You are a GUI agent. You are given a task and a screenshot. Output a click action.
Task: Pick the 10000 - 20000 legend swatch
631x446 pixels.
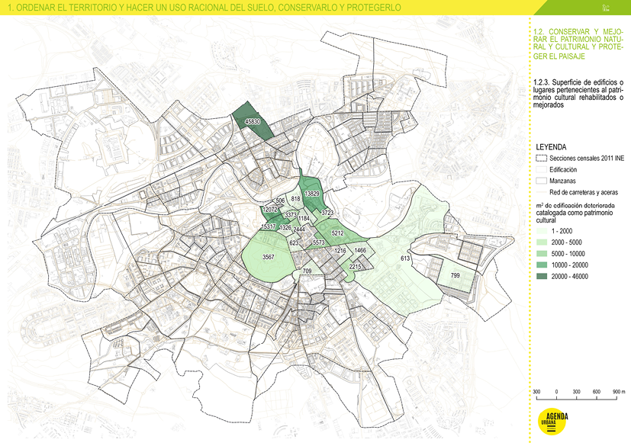(x=543, y=264)
